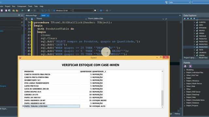Viewport: 209px width, 117px height.
Task: Click the run-without-debugging icon beside play dropdown
Action: click(29, 10)
